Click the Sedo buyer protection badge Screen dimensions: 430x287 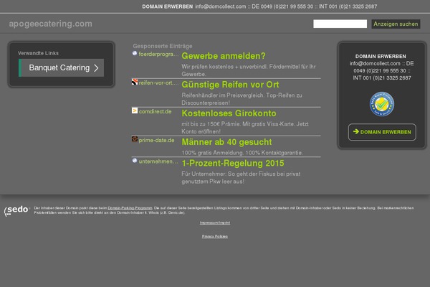point(382,104)
